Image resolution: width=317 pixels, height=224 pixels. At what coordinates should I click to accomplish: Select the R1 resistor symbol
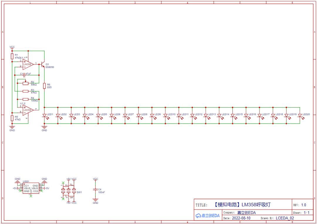[x=12, y=56]
